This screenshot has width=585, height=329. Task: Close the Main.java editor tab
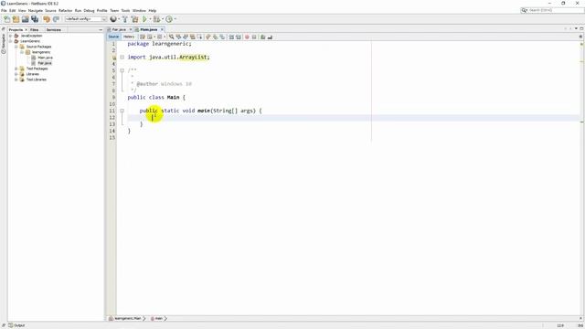(162, 29)
